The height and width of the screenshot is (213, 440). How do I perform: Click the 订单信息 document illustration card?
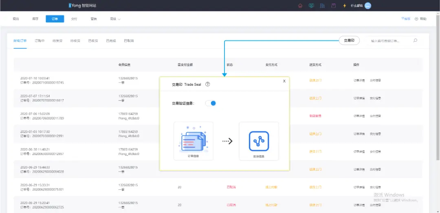(x=194, y=141)
